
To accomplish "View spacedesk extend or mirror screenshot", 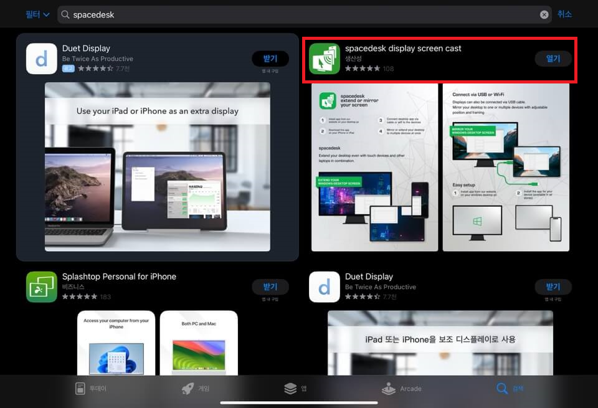I will click(x=374, y=168).
